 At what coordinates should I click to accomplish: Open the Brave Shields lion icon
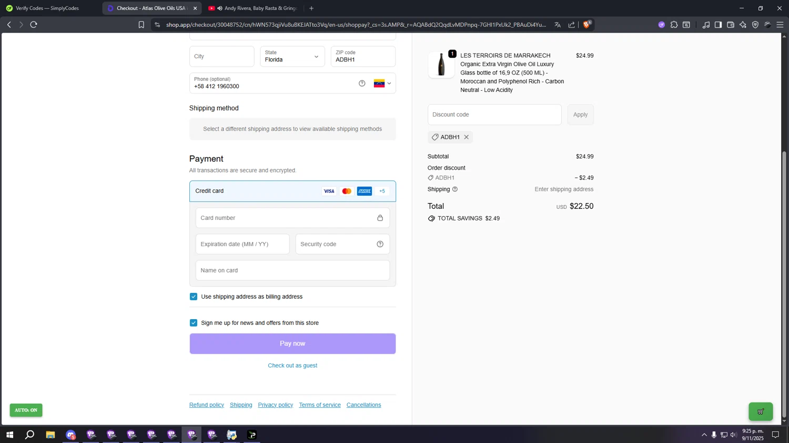587,24
